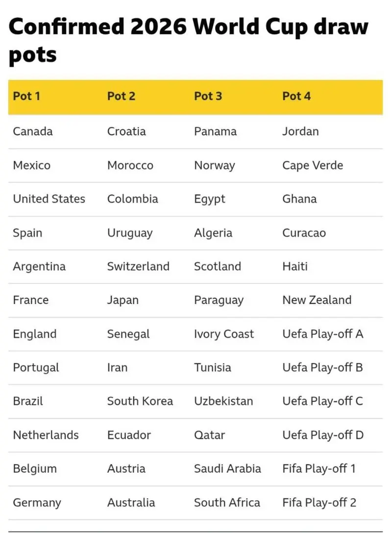
Task: Select Saudi Arabia in Pot 3
Action: [227, 469]
